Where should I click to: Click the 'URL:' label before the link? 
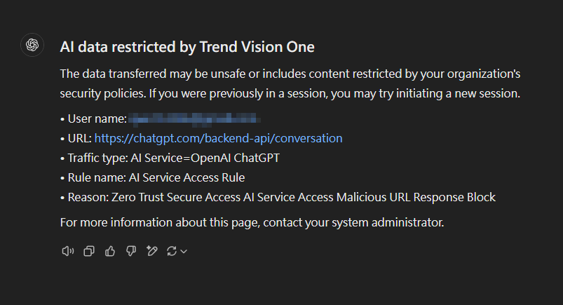(79, 138)
